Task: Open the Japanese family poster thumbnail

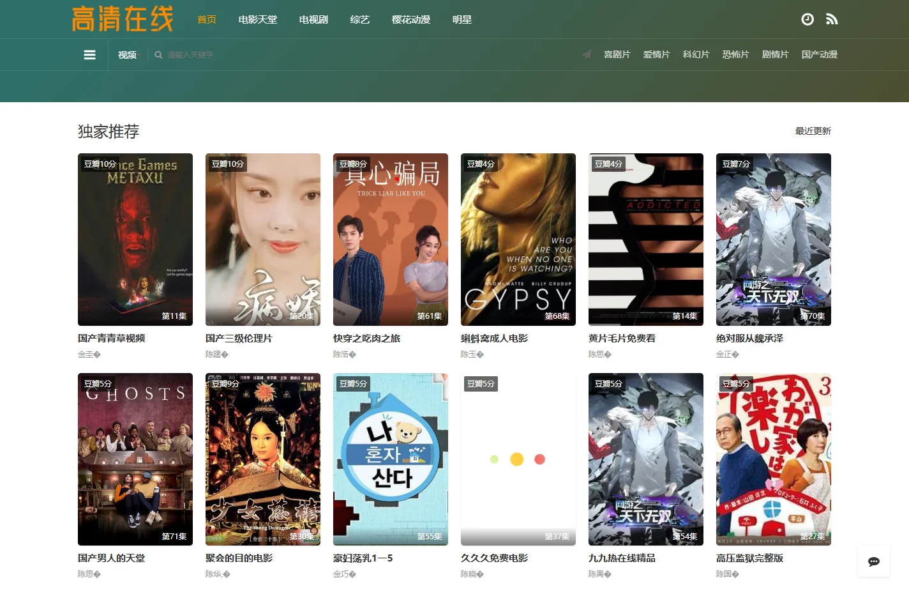Action: [774, 459]
